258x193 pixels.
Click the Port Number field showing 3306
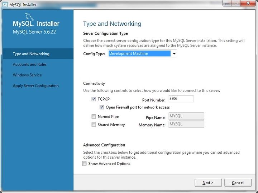pos(181,98)
